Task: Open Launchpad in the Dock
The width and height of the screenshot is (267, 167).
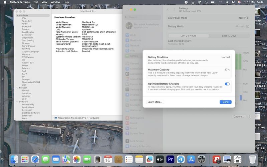Action: click(x=25, y=160)
